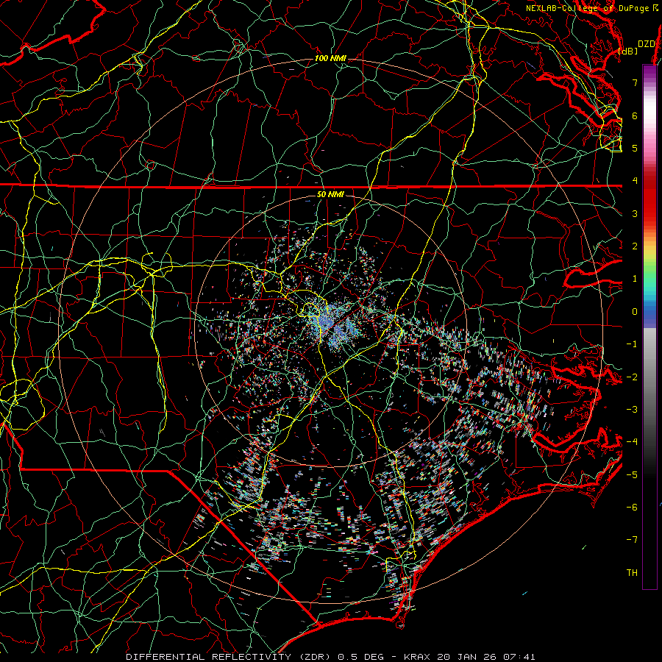Click the "DZD" legend title

coord(647,44)
